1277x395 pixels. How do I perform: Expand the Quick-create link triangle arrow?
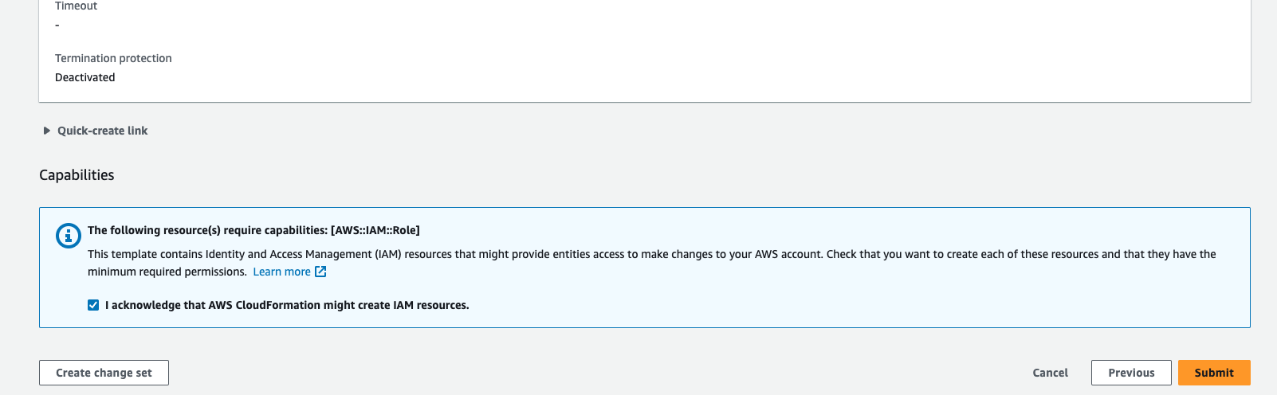click(x=47, y=131)
